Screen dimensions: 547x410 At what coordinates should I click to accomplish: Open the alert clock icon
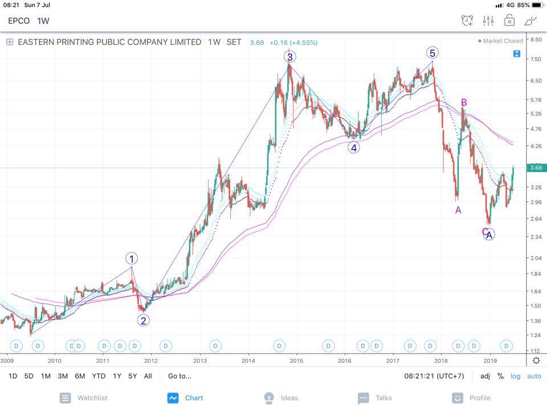pos(467,21)
